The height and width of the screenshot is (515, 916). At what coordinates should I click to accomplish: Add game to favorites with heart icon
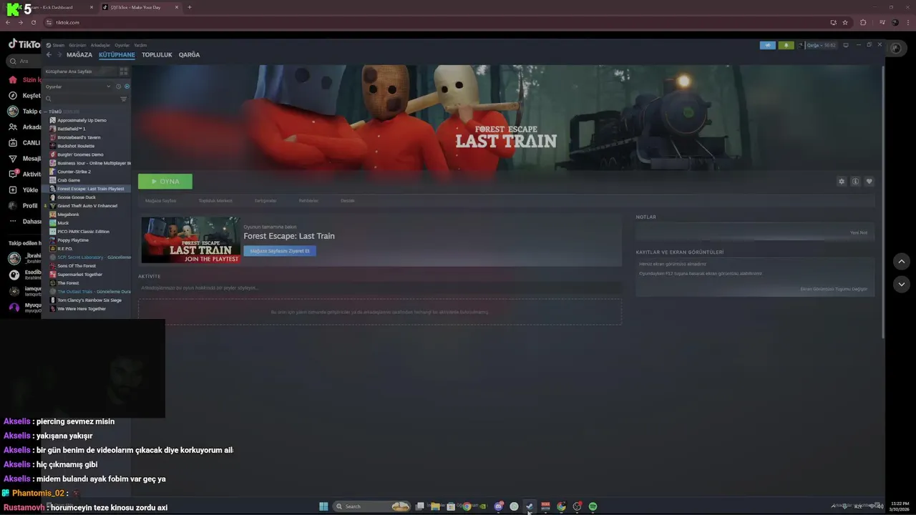[x=869, y=182]
